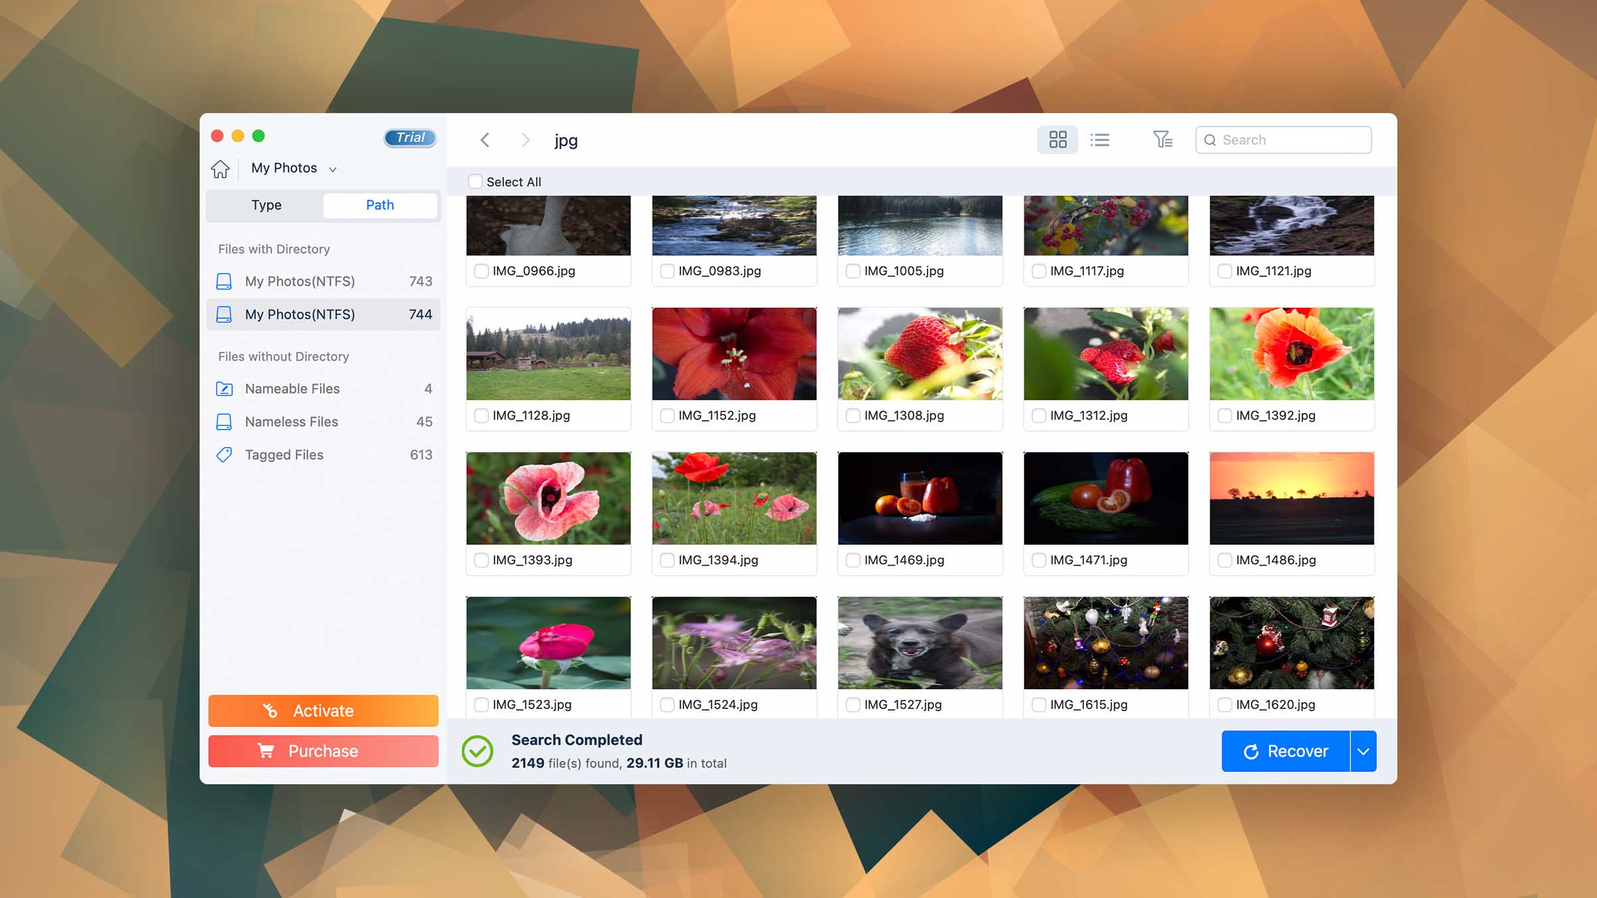Toggle the Select All checkbox
This screenshot has height=898, width=1597.
(x=475, y=182)
